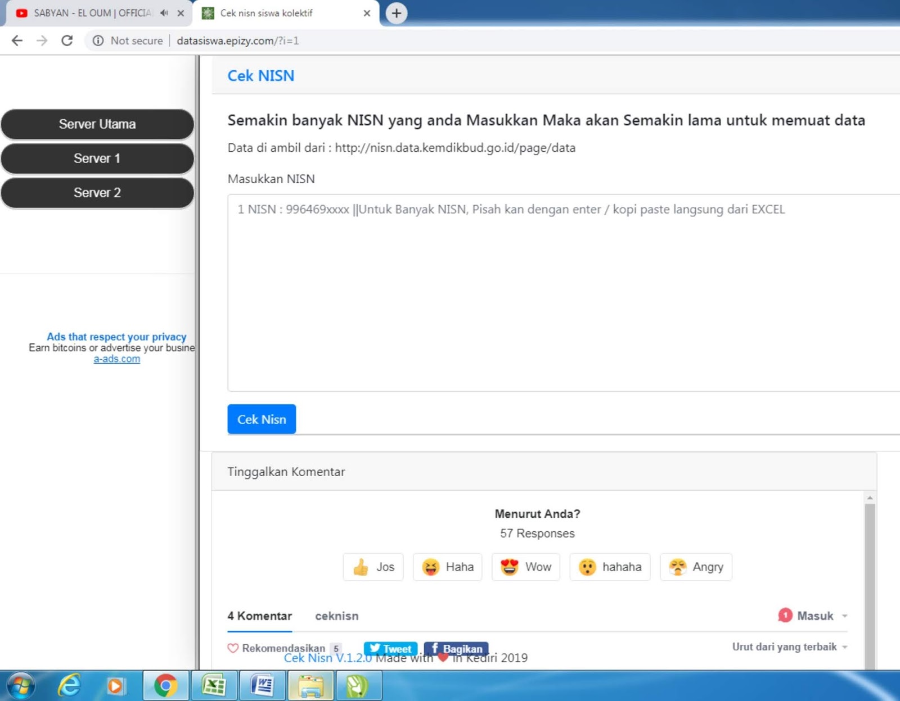Click the Windows Start button

tap(20, 685)
